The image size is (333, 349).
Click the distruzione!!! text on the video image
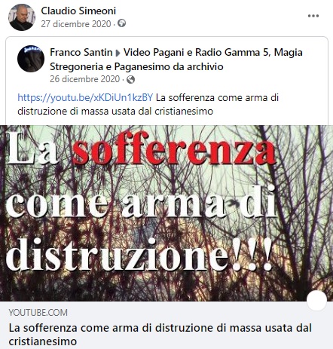coord(139,254)
